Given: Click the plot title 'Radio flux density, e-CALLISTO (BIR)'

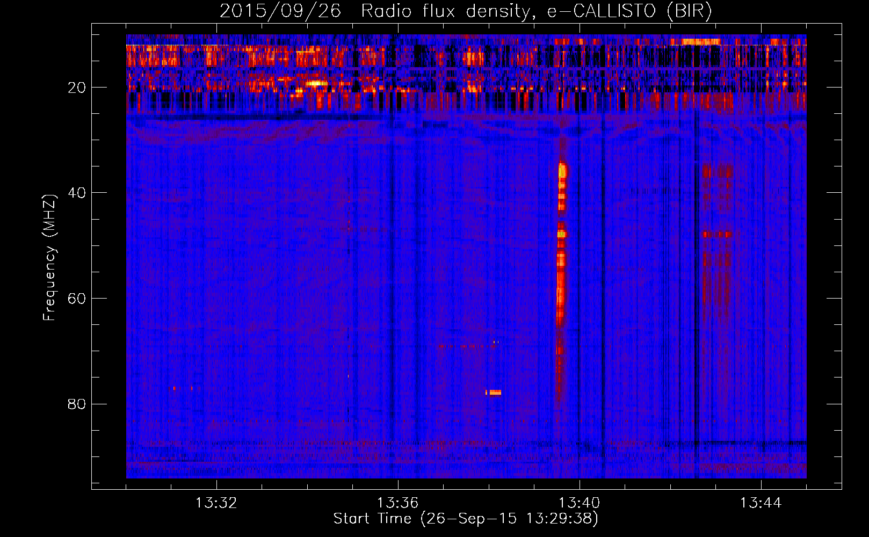Looking at the screenshot, I should tap(537, 11).
